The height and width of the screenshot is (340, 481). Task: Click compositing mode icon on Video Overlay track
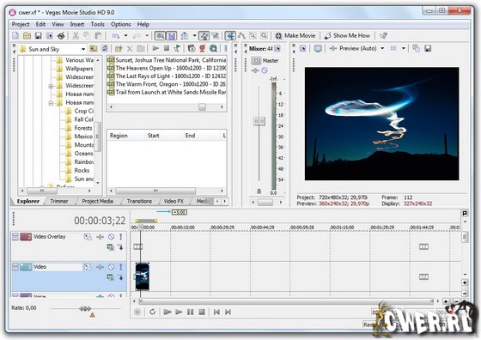click(111, 246)
